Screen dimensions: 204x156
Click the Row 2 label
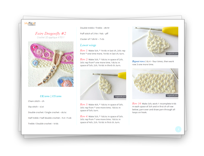84,59
